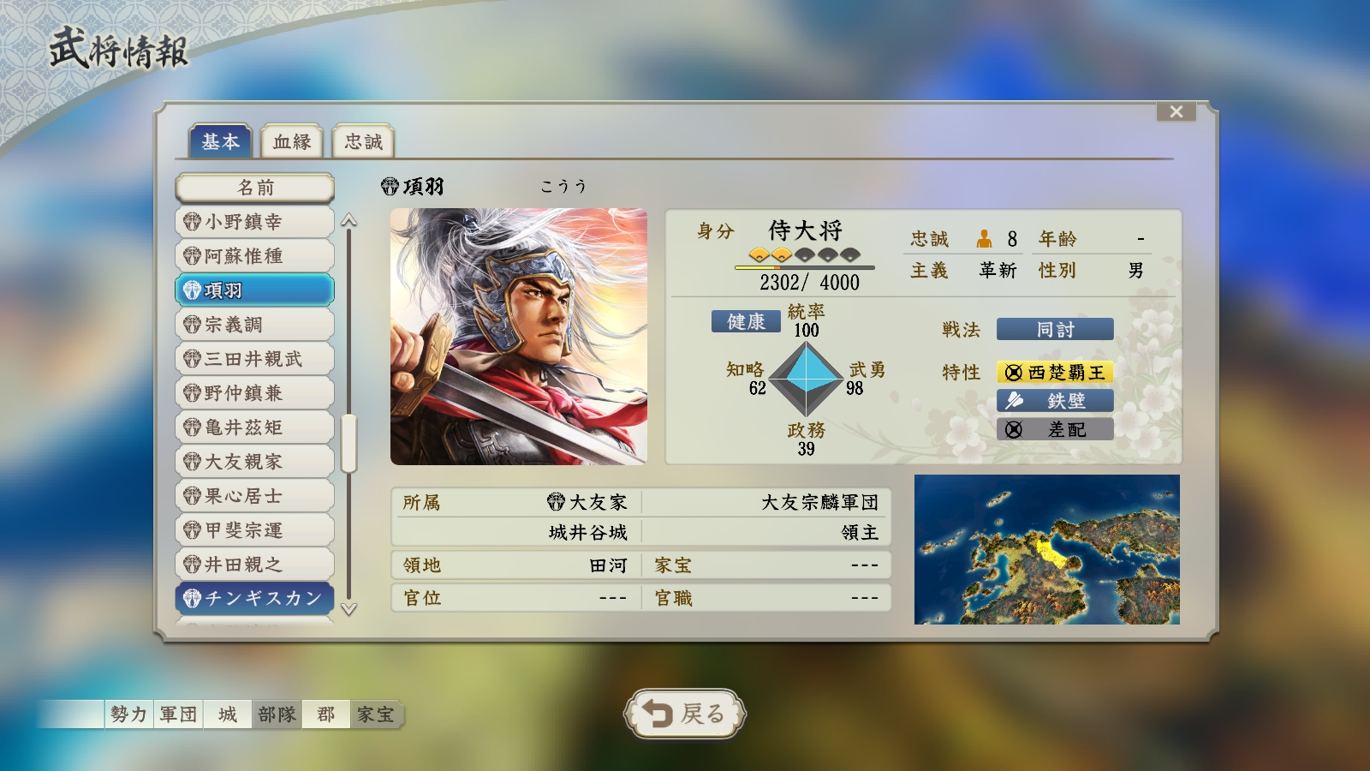Switch to the 忠誠 tab
Viewport: 1370px width, 771px height.
point(363,141)
